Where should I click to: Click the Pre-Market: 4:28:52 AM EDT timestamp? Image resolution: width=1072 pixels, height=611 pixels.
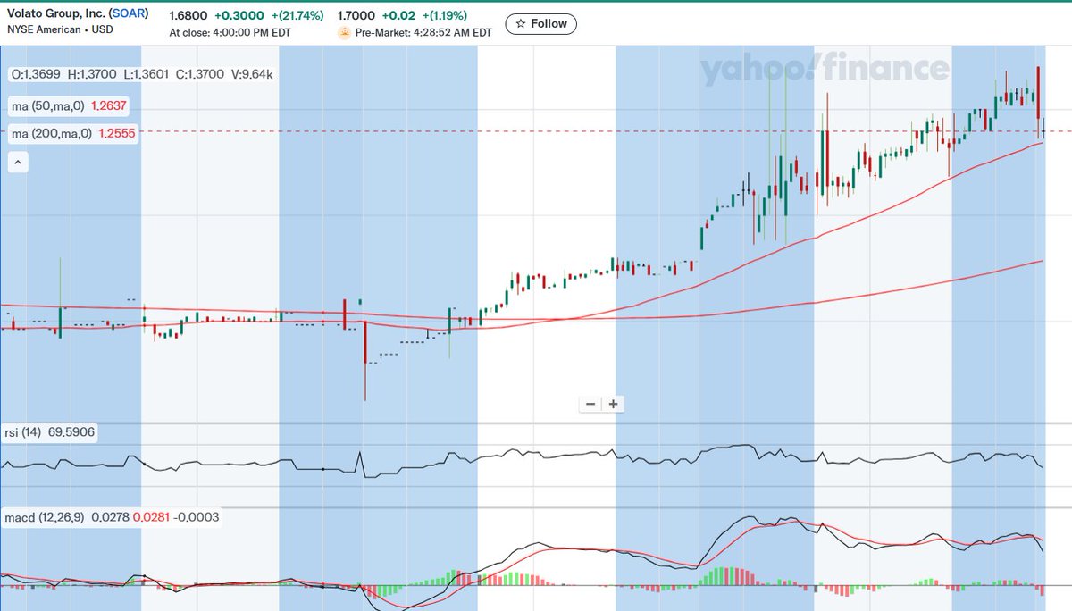[423, 32]
